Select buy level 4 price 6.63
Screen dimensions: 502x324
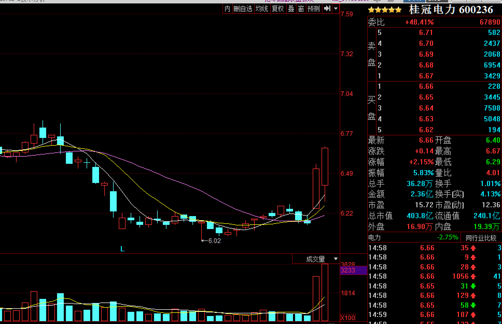tap(426, 119)
